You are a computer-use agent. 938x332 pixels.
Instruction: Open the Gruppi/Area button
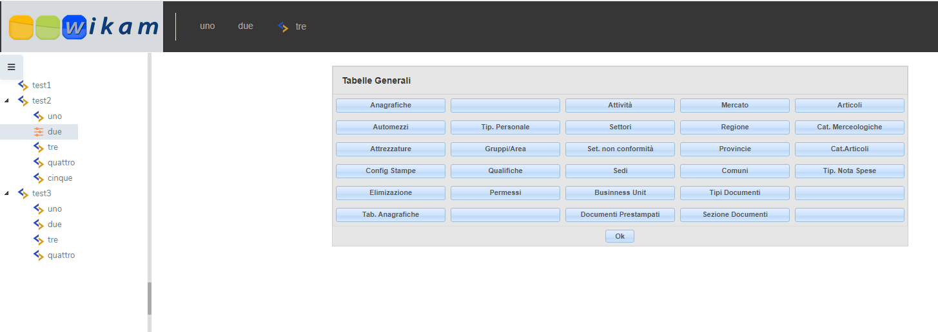coord(505,149)
